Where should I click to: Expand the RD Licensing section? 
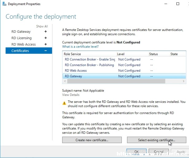click(x=45, y=38)
